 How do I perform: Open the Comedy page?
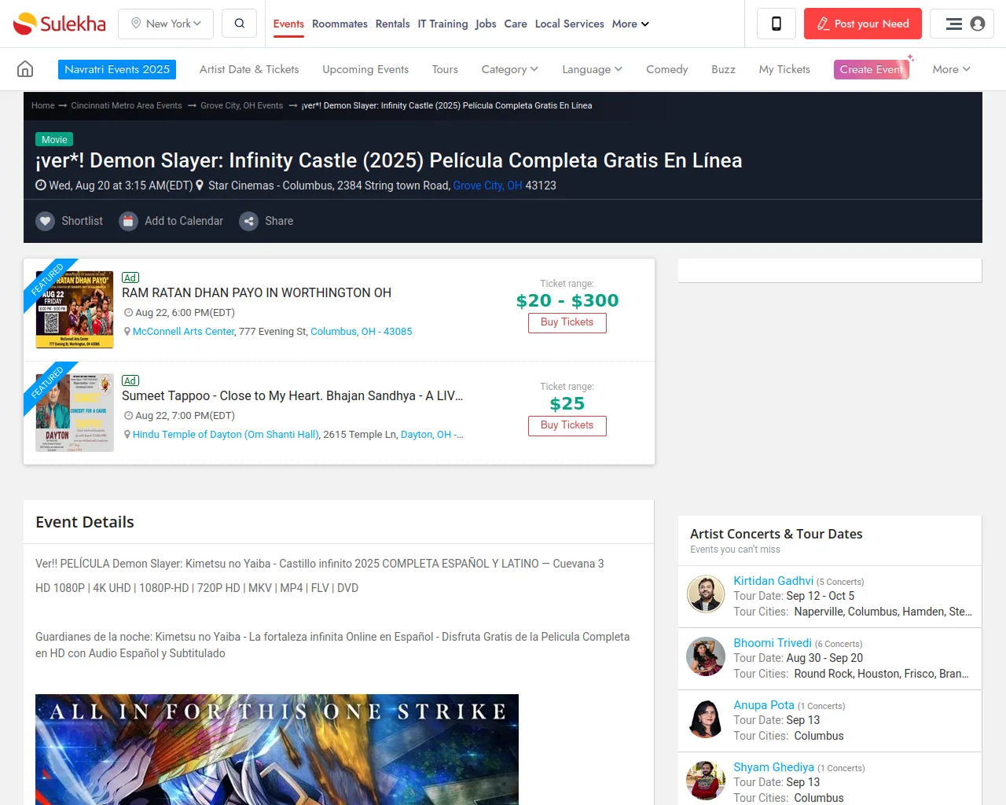[x=667, y=69]
